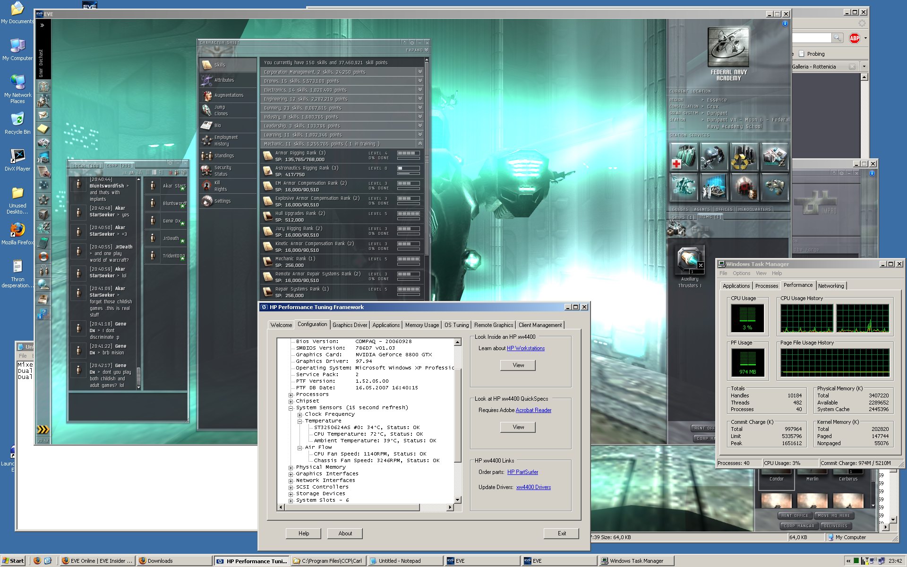
Task: Open Mozilla Firefox desktop icon
Action: (17, 230)
